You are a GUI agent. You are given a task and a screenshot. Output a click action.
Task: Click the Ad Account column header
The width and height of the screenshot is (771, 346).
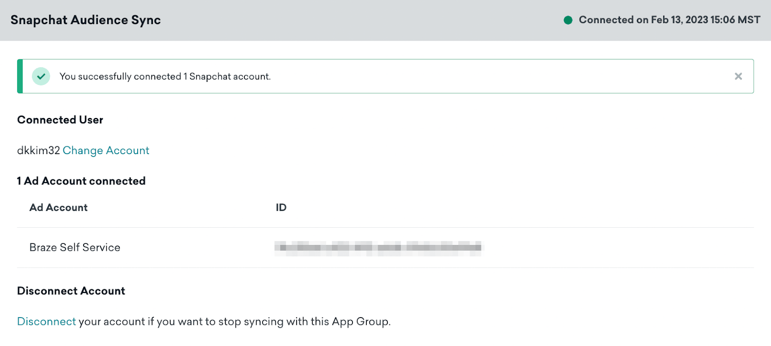(59, 208)
